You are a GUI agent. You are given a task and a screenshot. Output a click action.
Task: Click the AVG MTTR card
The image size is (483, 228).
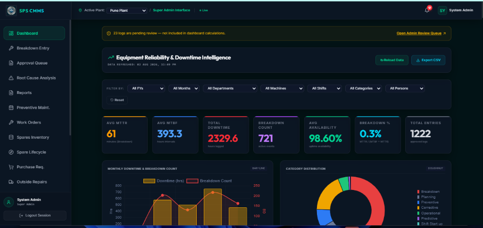125,135
